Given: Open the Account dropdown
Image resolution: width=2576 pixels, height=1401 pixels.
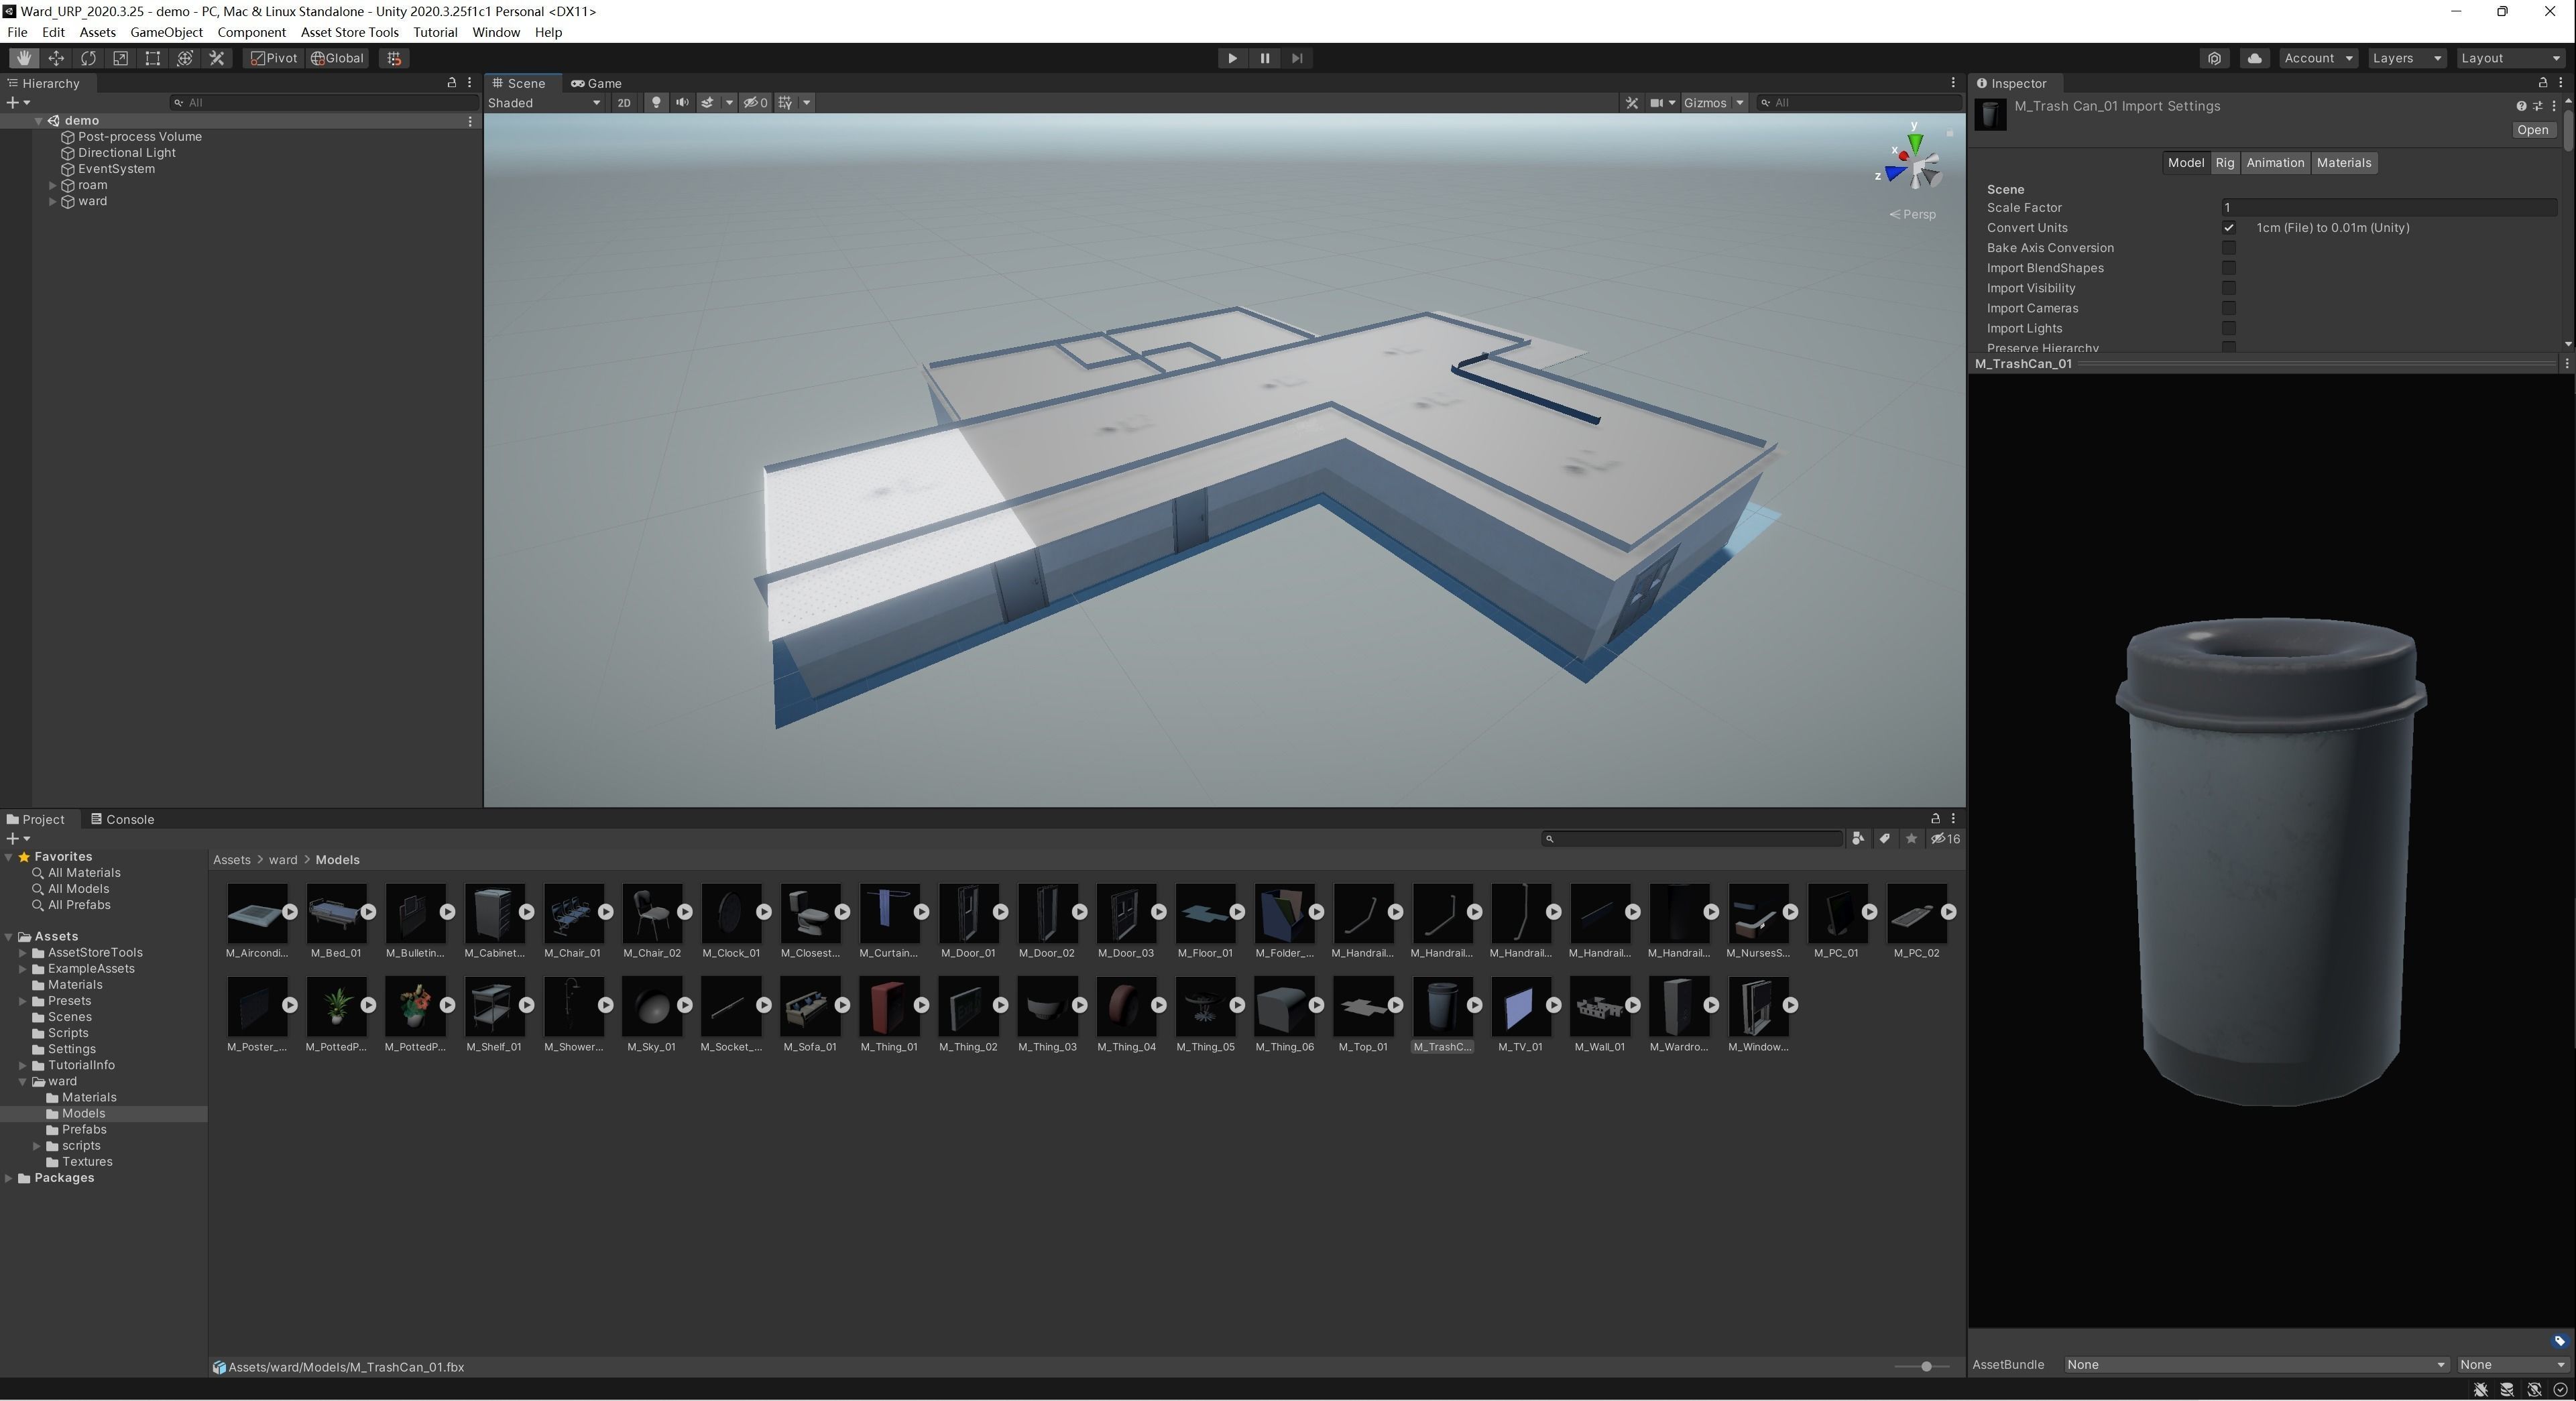Looking at the screenshot, I should (2318, 58).
